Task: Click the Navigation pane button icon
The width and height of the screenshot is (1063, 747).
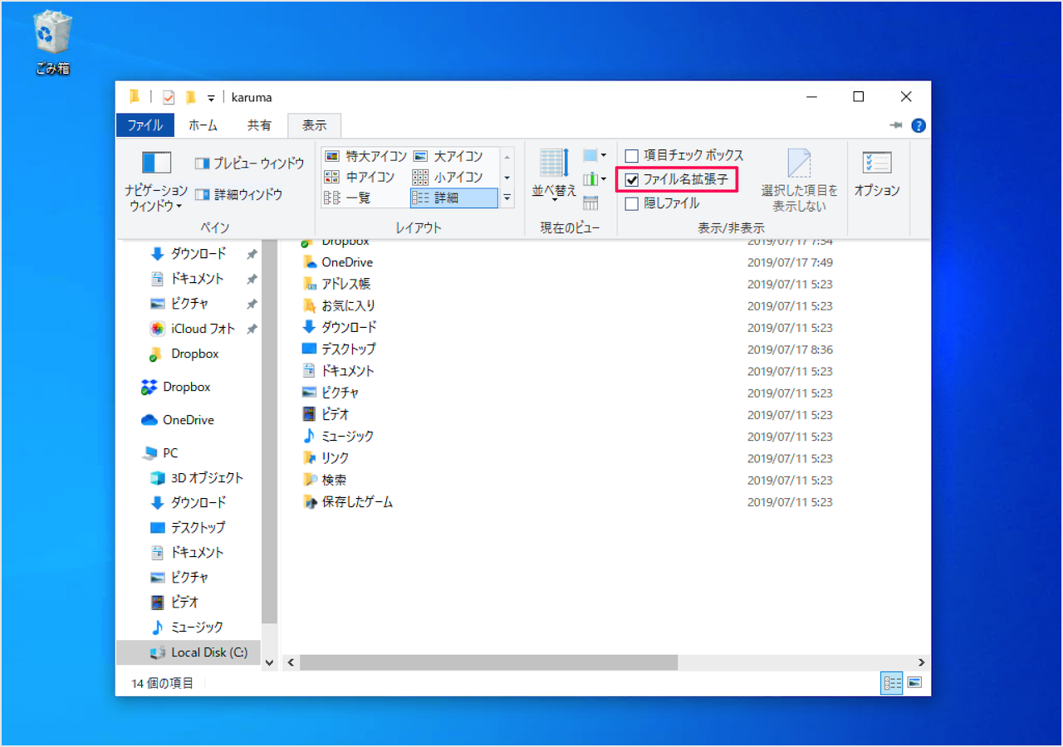Action: click(x=156, y=162)
